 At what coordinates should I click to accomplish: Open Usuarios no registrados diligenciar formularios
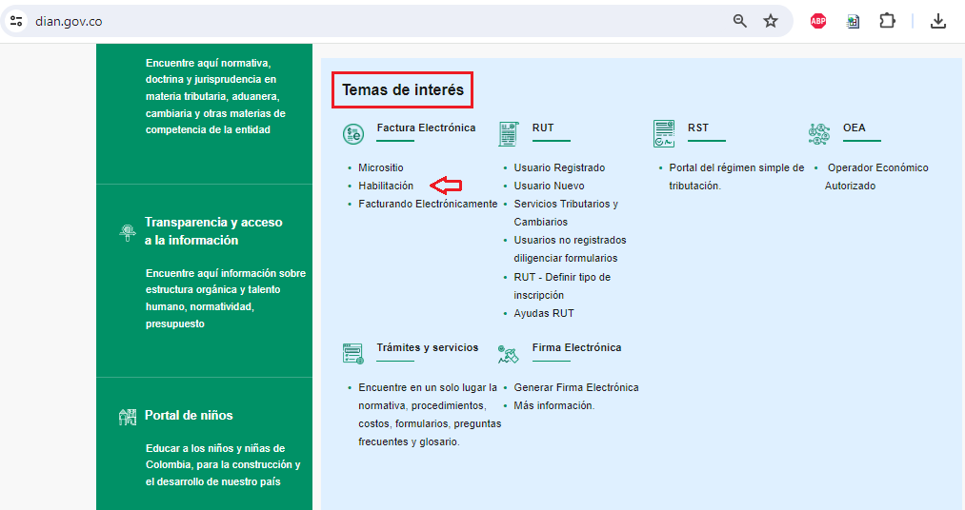(570, 249)
